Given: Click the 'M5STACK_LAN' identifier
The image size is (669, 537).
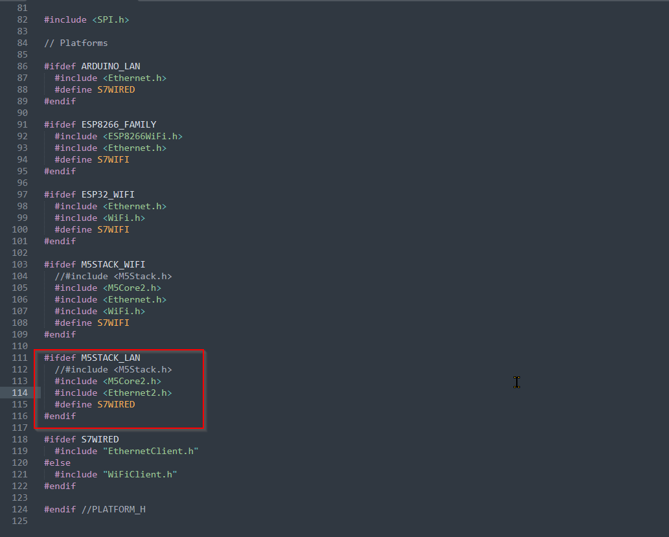Looking at the screenshot, I should point(111,358).
